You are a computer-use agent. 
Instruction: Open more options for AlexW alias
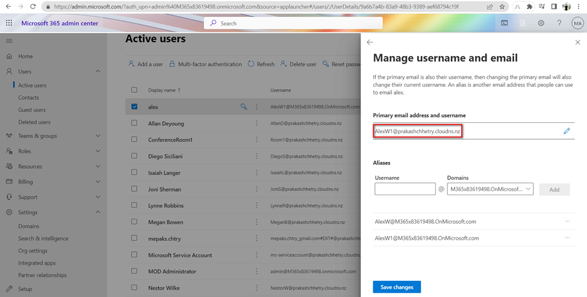pyautogui.click(x=568, y=221)
